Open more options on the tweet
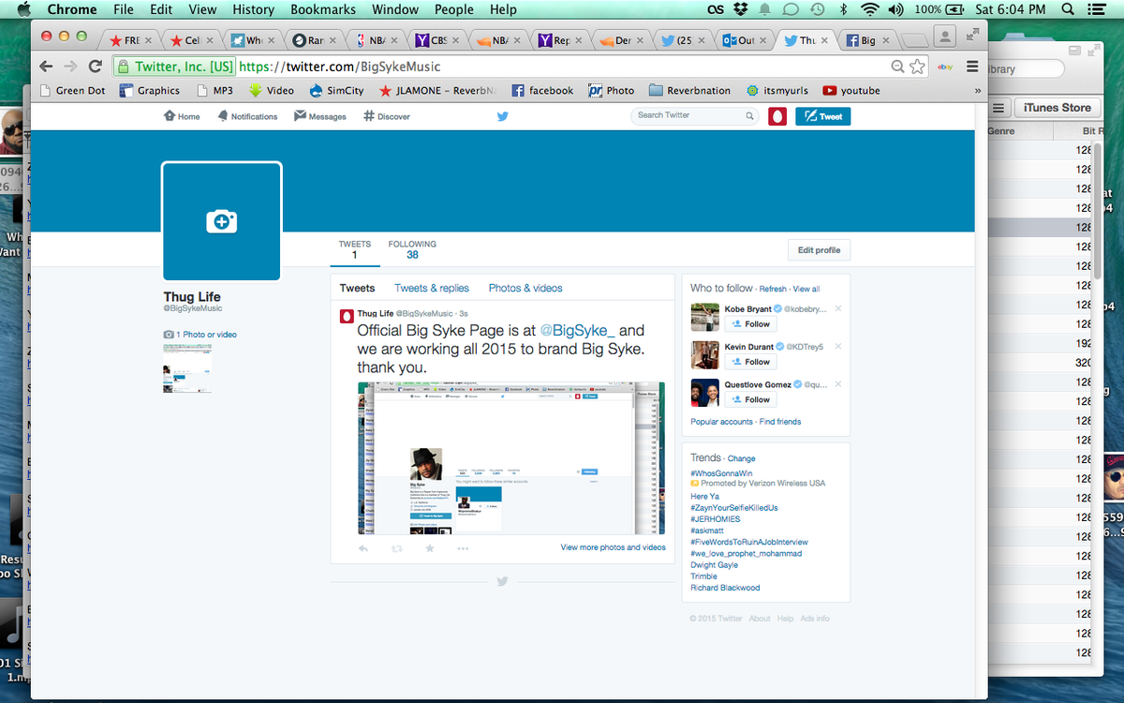Viewport: 1124px width, 703px height. [x=463, y=548]
